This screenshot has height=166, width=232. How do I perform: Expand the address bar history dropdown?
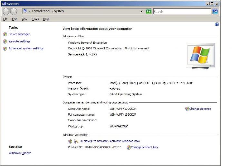[x=142, y=11]
